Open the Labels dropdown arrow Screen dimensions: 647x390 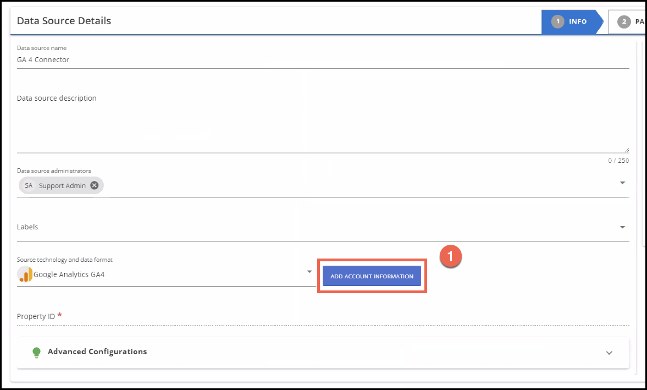pyautogui.click(x=623, y=227)
